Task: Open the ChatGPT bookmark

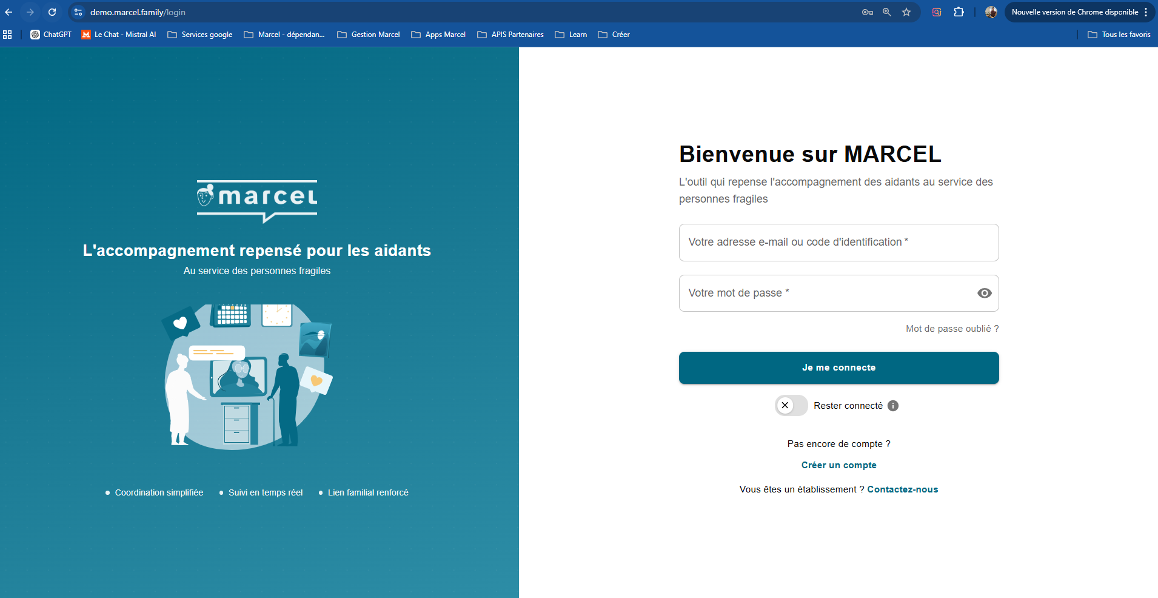Action: click(51, 35)
